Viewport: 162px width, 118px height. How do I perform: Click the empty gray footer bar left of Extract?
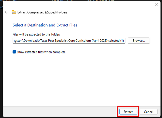pos(59,112)
